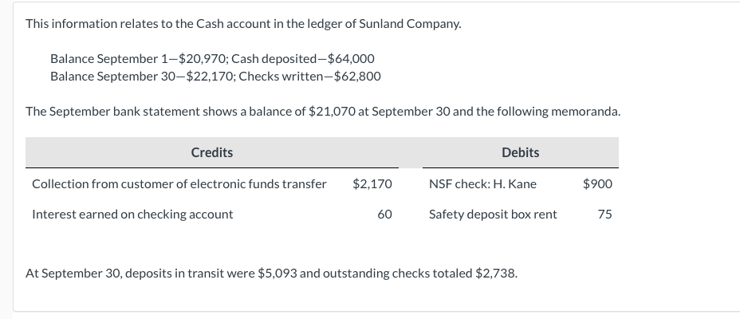Click 'Safety deposit box rent' label
Image resolution: width=740 pixels, height=319 pixels.
point(493,215)
